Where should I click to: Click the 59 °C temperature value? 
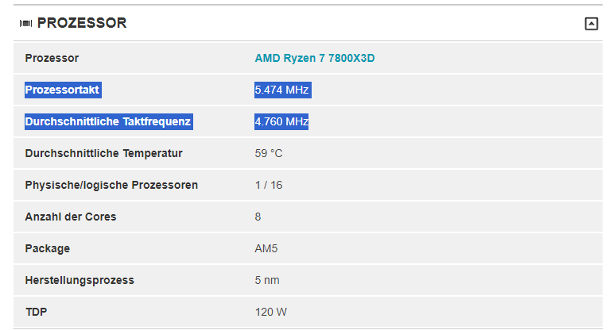tap(269, 153)
